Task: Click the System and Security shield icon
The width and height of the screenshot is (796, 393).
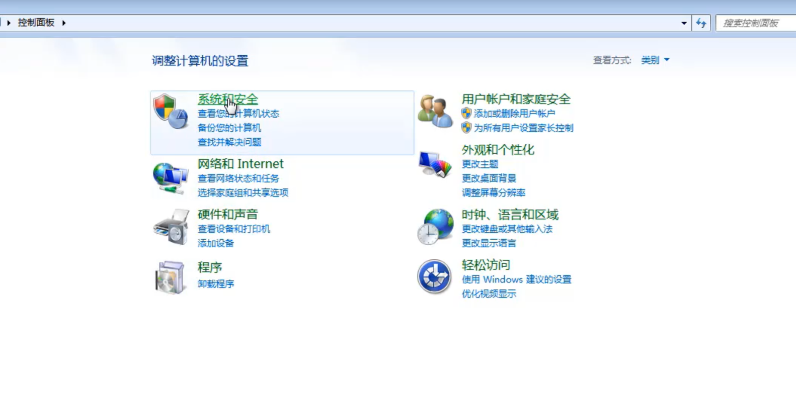Action: coord(171,112)
